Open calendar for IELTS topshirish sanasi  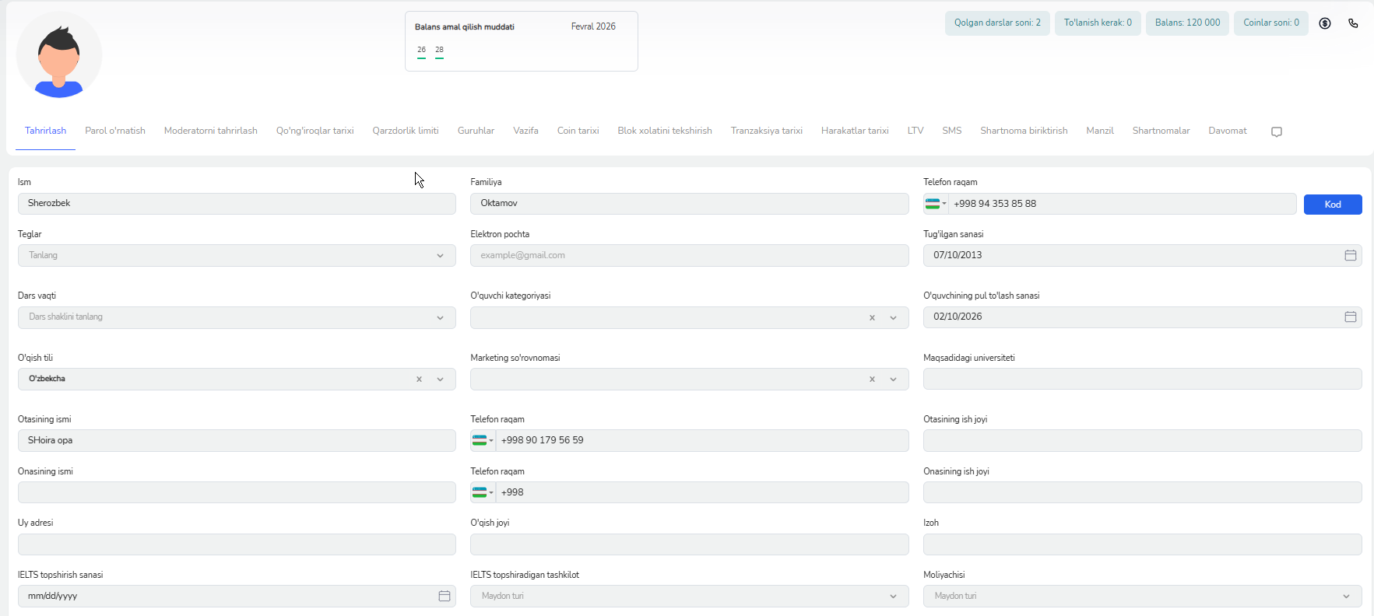444,596
